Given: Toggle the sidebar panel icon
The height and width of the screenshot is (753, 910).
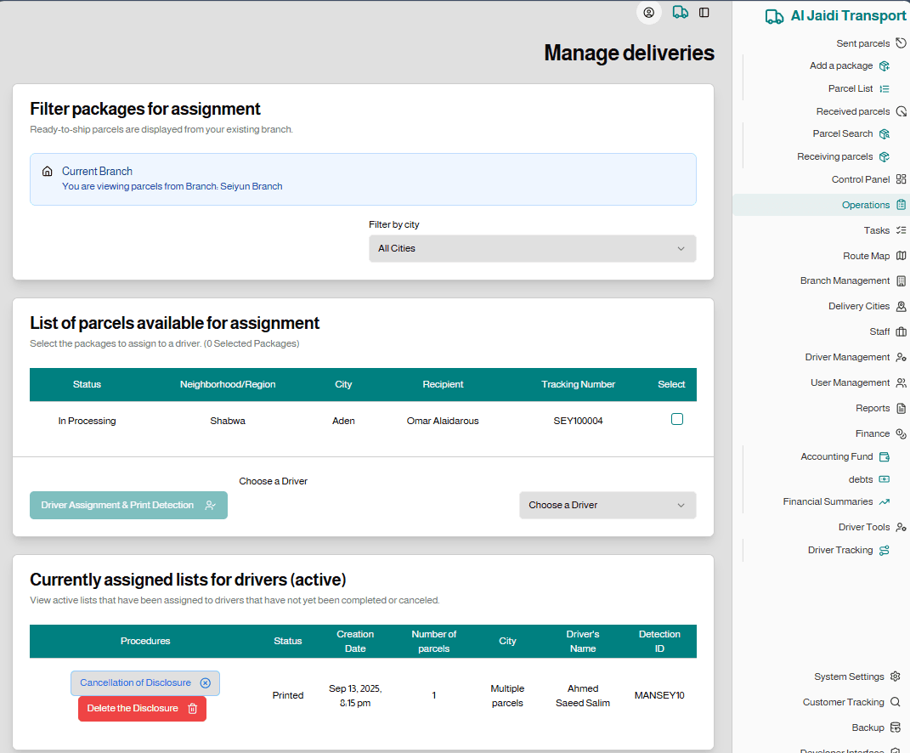Looking at the screenshot, I should 704,13.
